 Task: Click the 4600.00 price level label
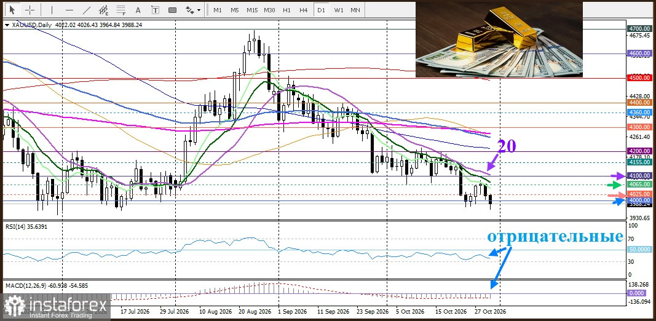pos(639,53)
